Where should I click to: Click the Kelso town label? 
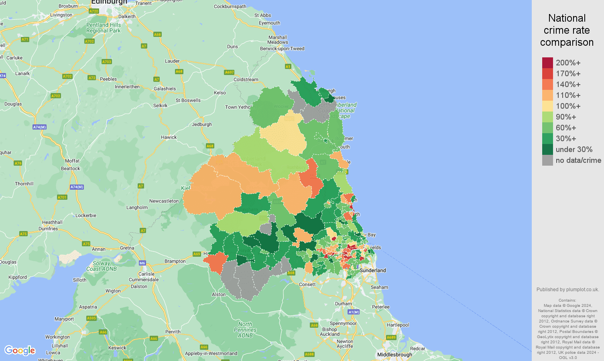220,93
